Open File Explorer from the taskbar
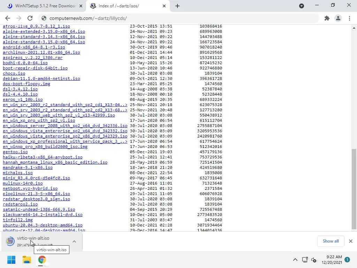357x268 pixels. pyautogui.click(x=26, y=260)
